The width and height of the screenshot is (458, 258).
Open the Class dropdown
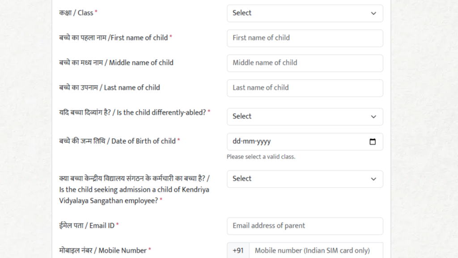coord(305,13)
